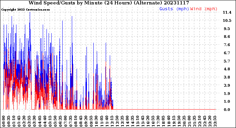Click the 08:10 time label

tap(76, 122)
